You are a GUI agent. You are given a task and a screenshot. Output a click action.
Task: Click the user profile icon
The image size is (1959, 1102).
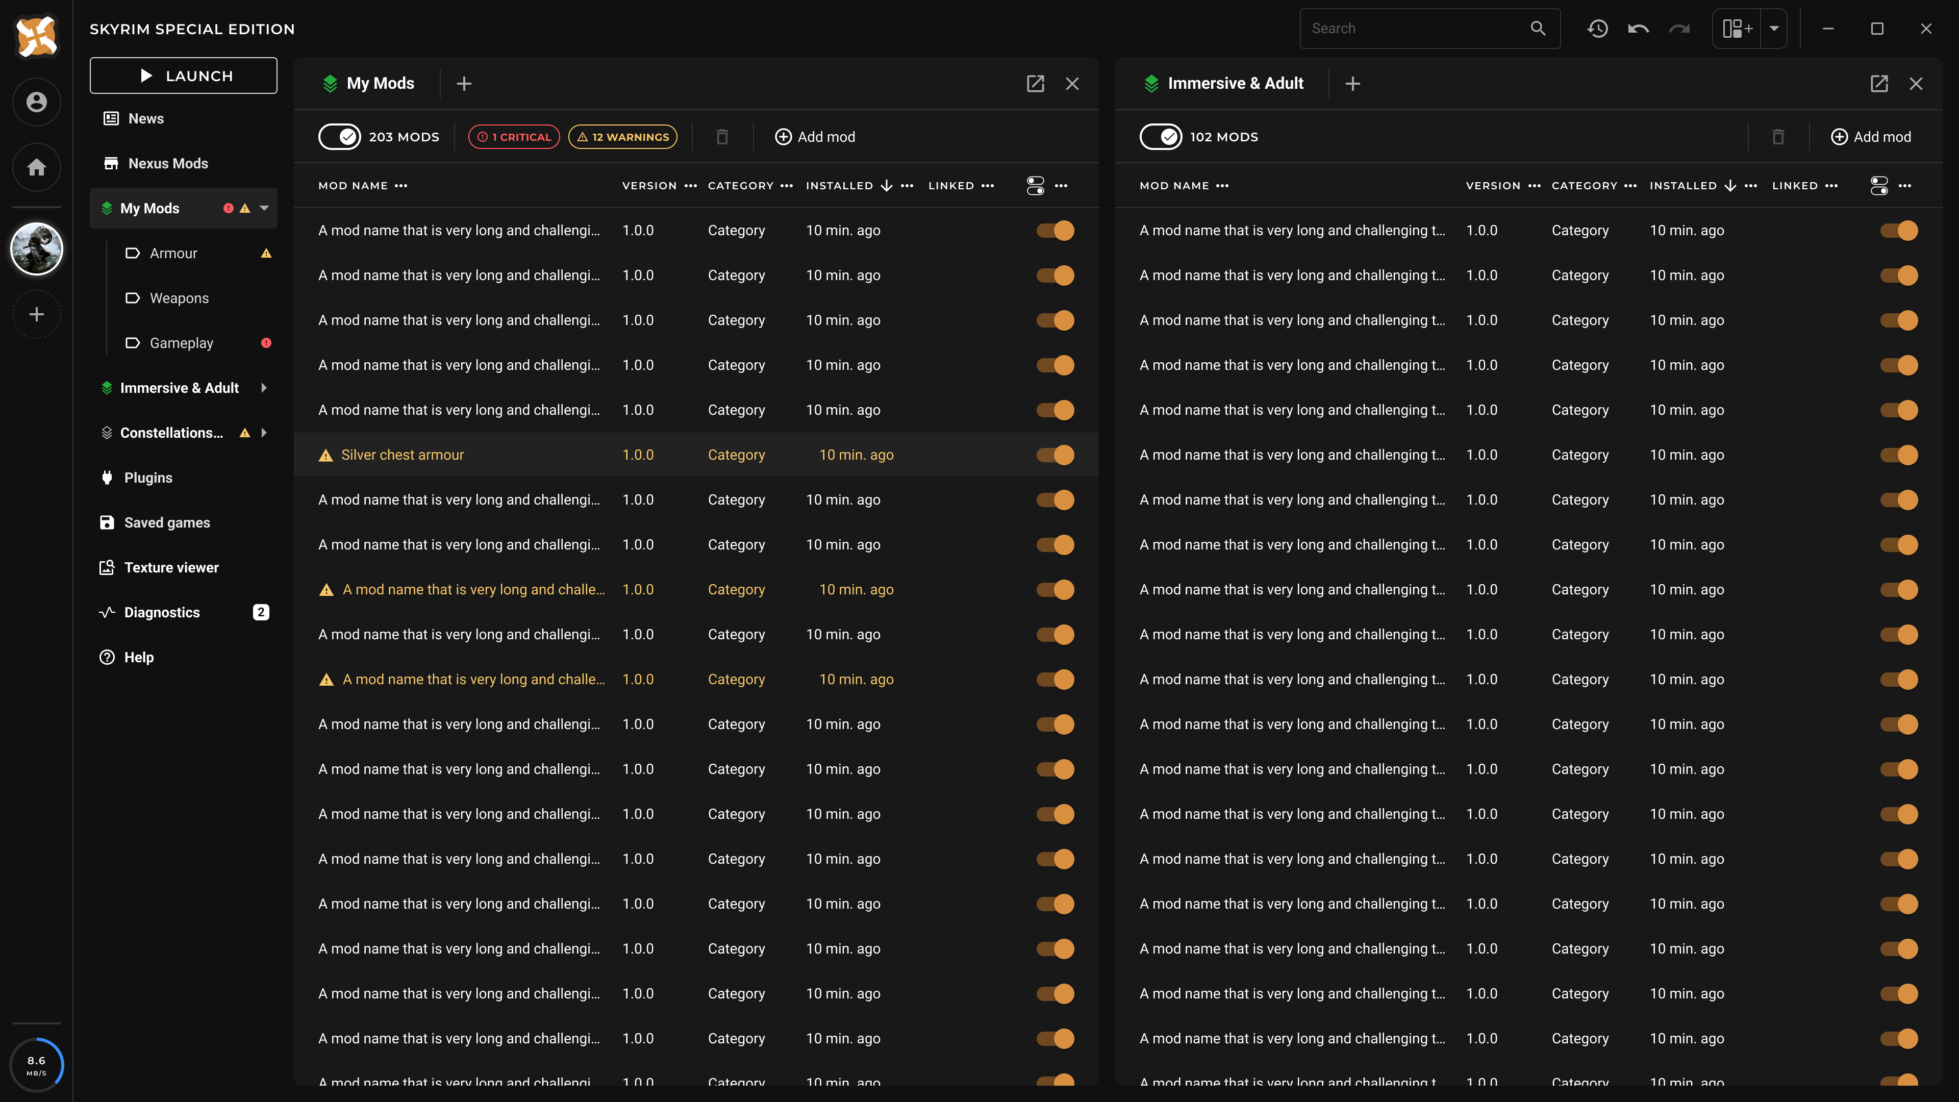(37, 102)
